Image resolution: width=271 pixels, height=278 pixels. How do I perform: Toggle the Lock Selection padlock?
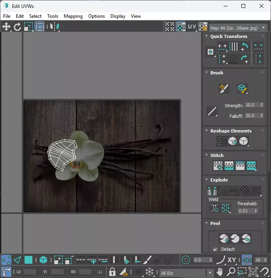(x=112, y=272)
